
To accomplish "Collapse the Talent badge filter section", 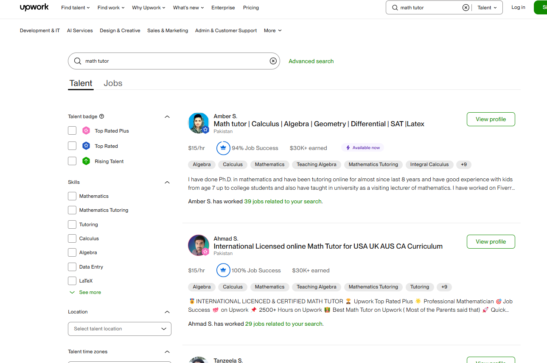I will (x=167, y=116).
